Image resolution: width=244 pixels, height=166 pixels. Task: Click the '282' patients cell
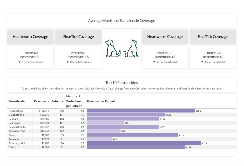point(62,131)
